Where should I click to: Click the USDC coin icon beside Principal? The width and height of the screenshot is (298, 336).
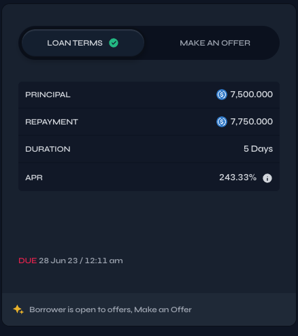tap(222, 95)
